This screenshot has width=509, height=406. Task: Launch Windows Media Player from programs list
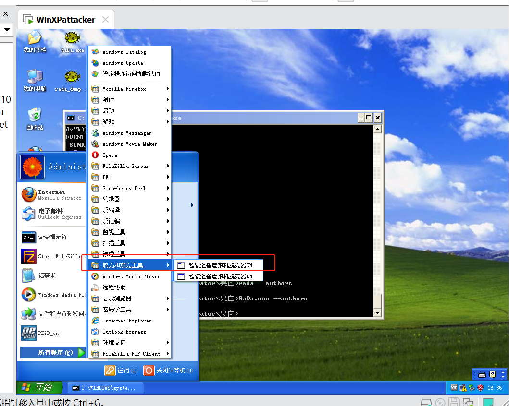[x=130, y=276]
